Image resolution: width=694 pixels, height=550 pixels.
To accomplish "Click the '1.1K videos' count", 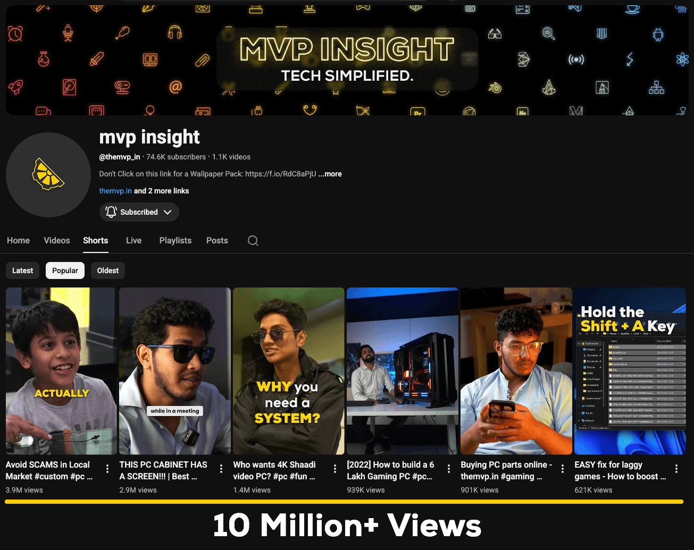I will click(231, 157).
